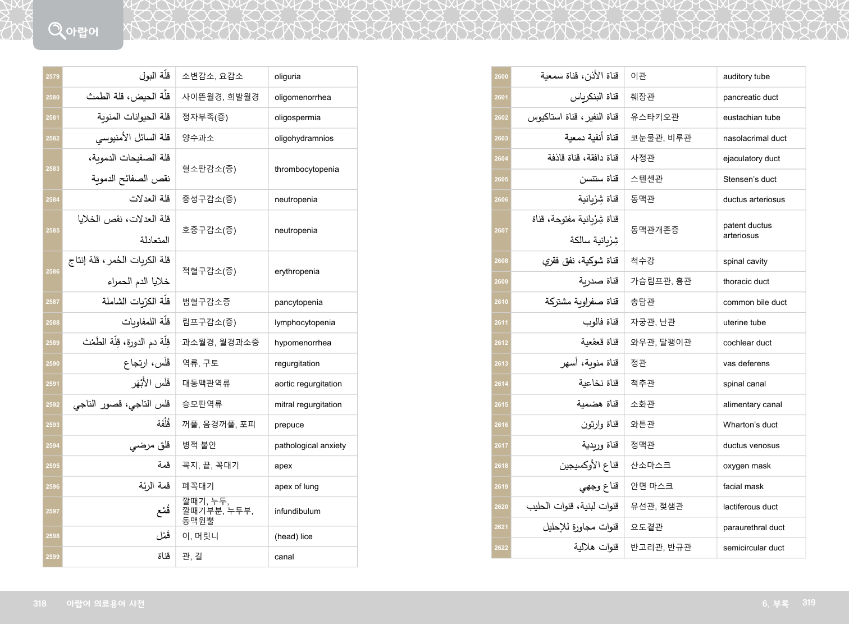Select the Korean term 산소마스크

tap(650, 466)
